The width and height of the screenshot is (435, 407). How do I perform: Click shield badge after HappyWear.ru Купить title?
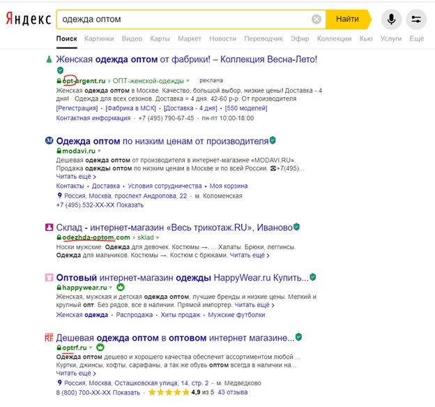click(x=312, y=277)
